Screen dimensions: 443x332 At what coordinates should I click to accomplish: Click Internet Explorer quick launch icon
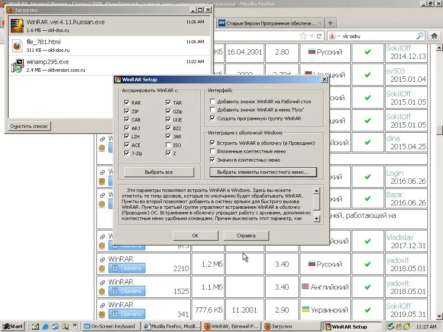click(45, 326)
